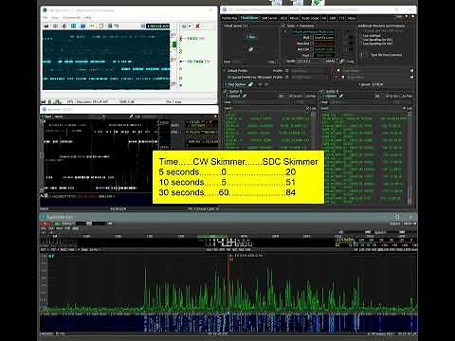Click the red tuning marker line on the spectrum

[x=229, y=282]
